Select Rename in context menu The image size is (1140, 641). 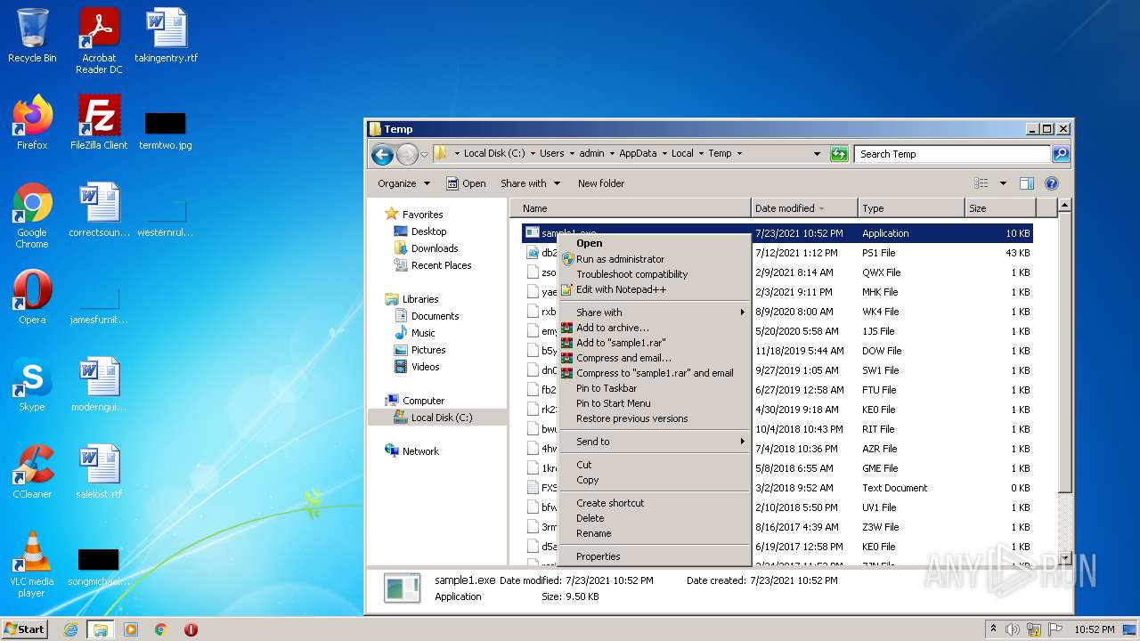pos(655,533)
